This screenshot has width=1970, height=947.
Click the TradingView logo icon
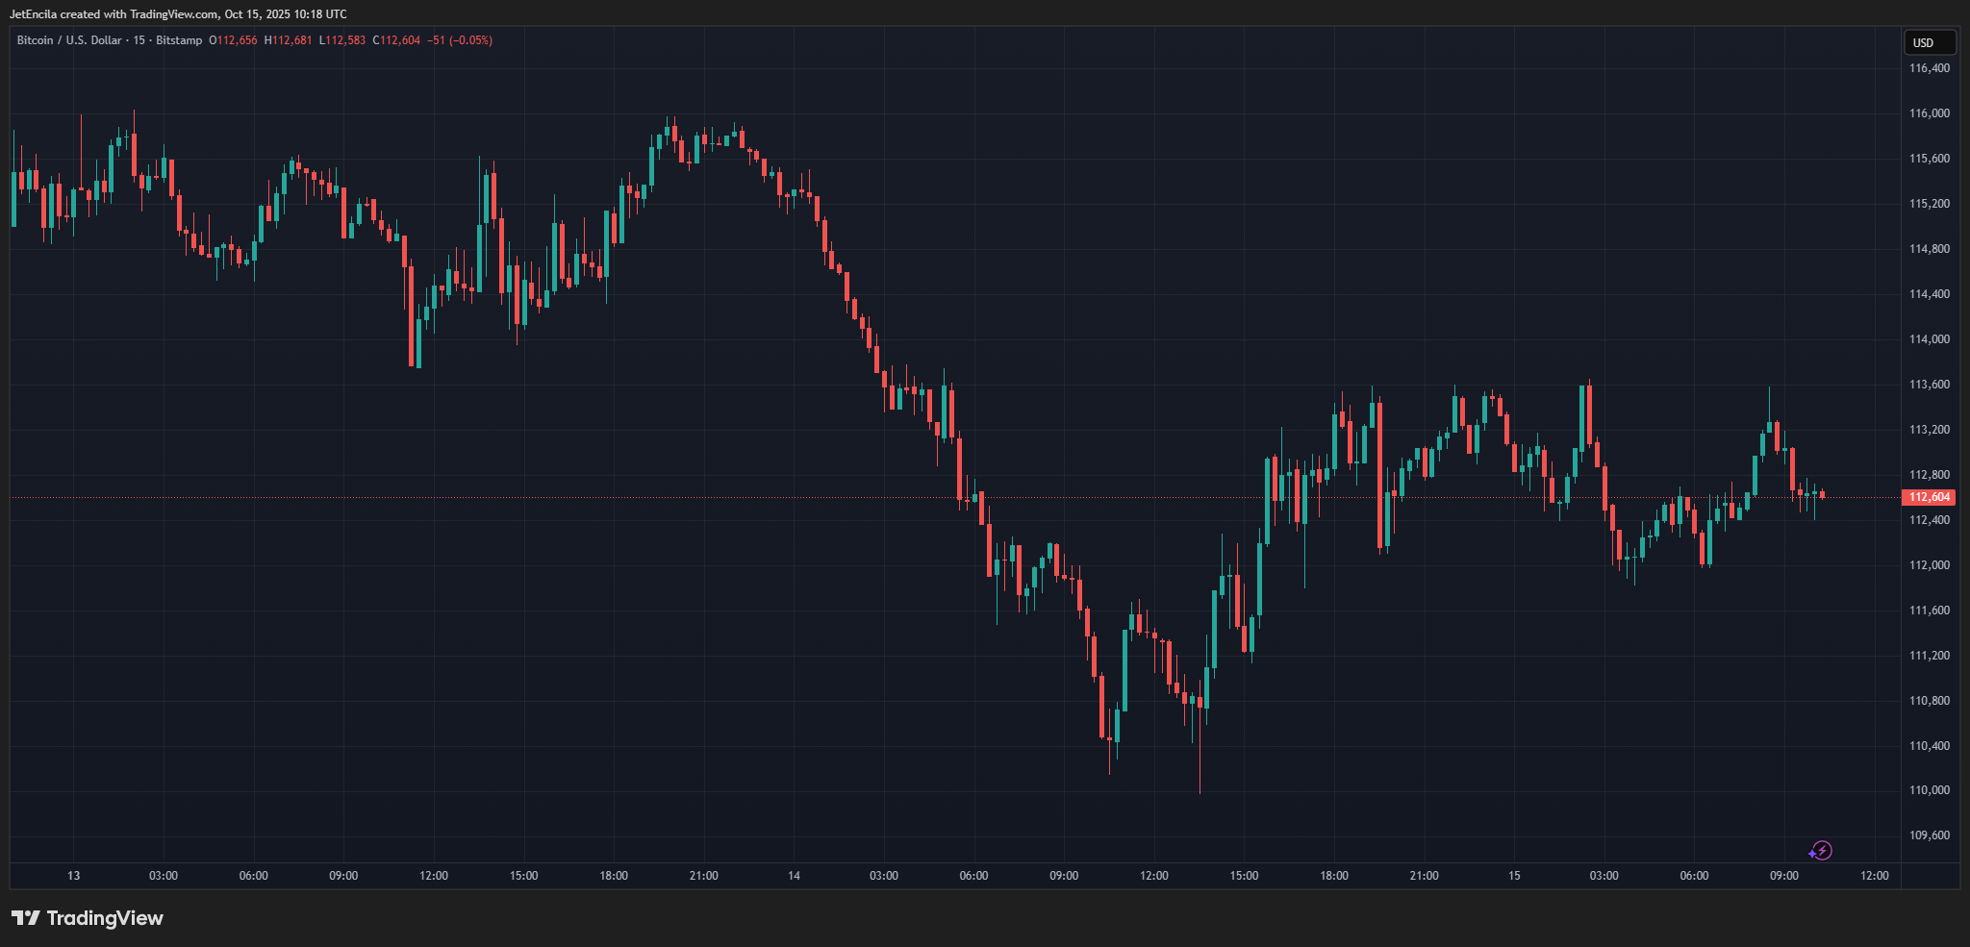point(26,918)
